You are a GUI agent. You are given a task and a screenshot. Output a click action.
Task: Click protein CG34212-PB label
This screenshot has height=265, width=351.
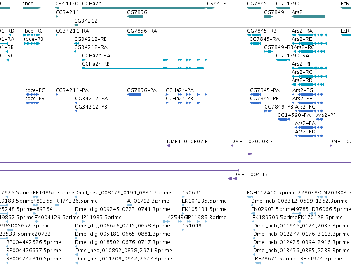pyautogui.click(x=91, y=107)
